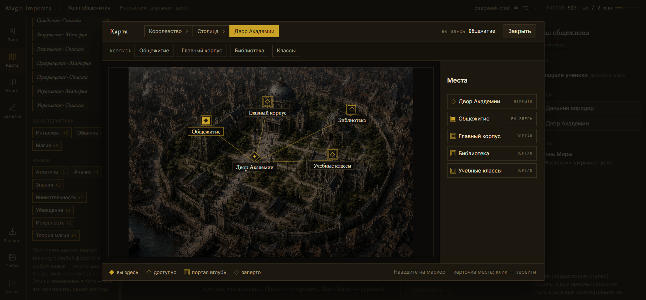This screenshot has width=646, height=300.
Task: Choose Библиотека entry in Места list
Action: [x=492, y=154]
